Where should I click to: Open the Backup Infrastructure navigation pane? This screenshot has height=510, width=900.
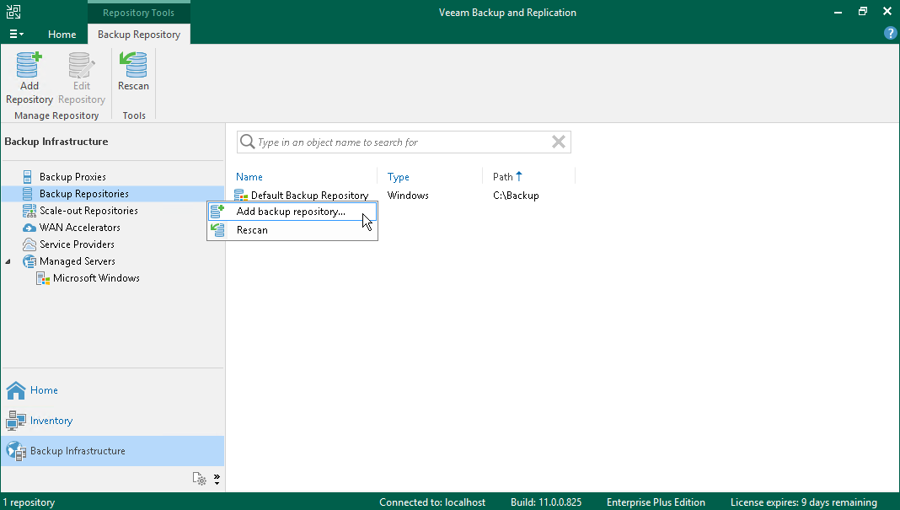[x=113, y=451]
